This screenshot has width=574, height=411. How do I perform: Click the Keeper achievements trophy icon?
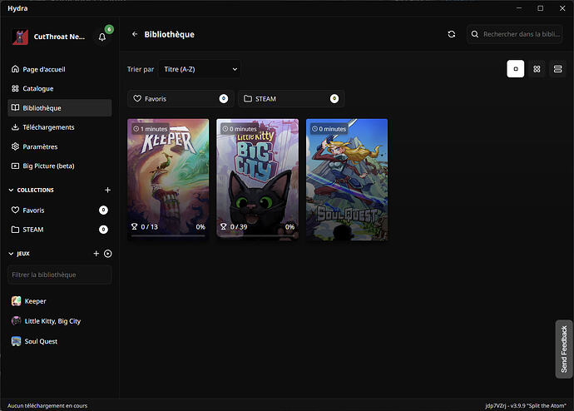134,226
